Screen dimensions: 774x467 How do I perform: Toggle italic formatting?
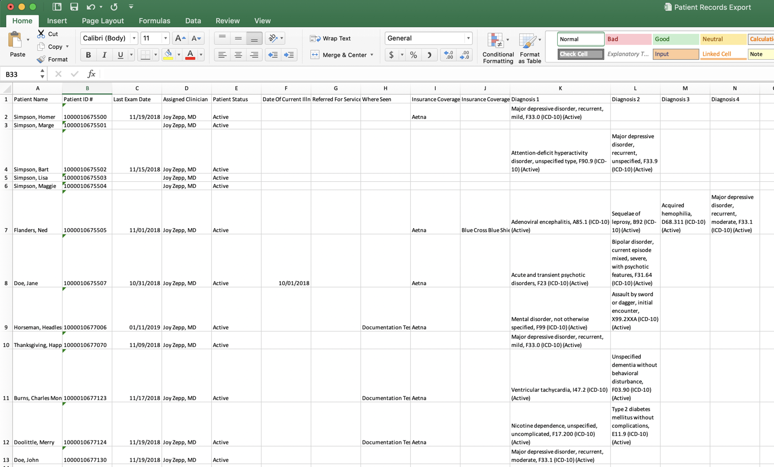click(x=104, y=55)
